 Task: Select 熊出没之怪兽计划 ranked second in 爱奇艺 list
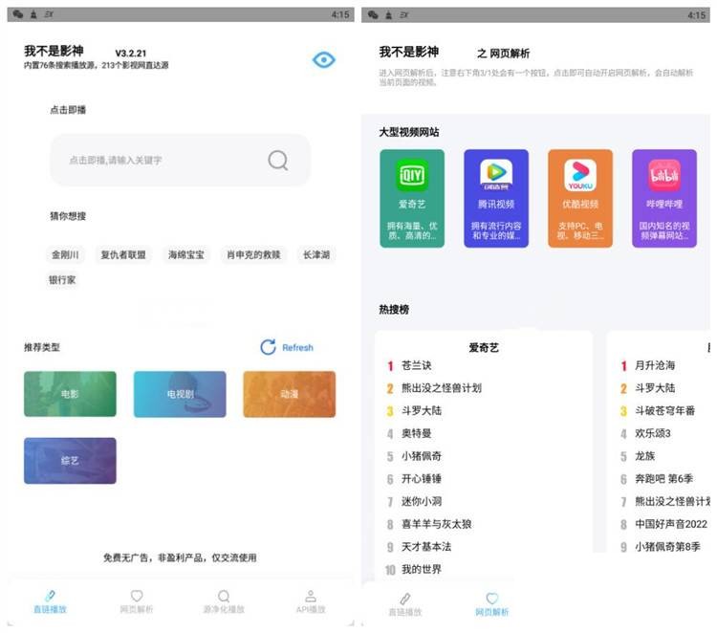(442, 388)
